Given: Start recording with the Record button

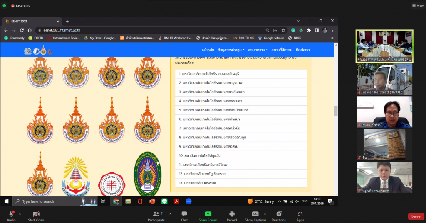Looking at the screenshot, I should (232, 214).
